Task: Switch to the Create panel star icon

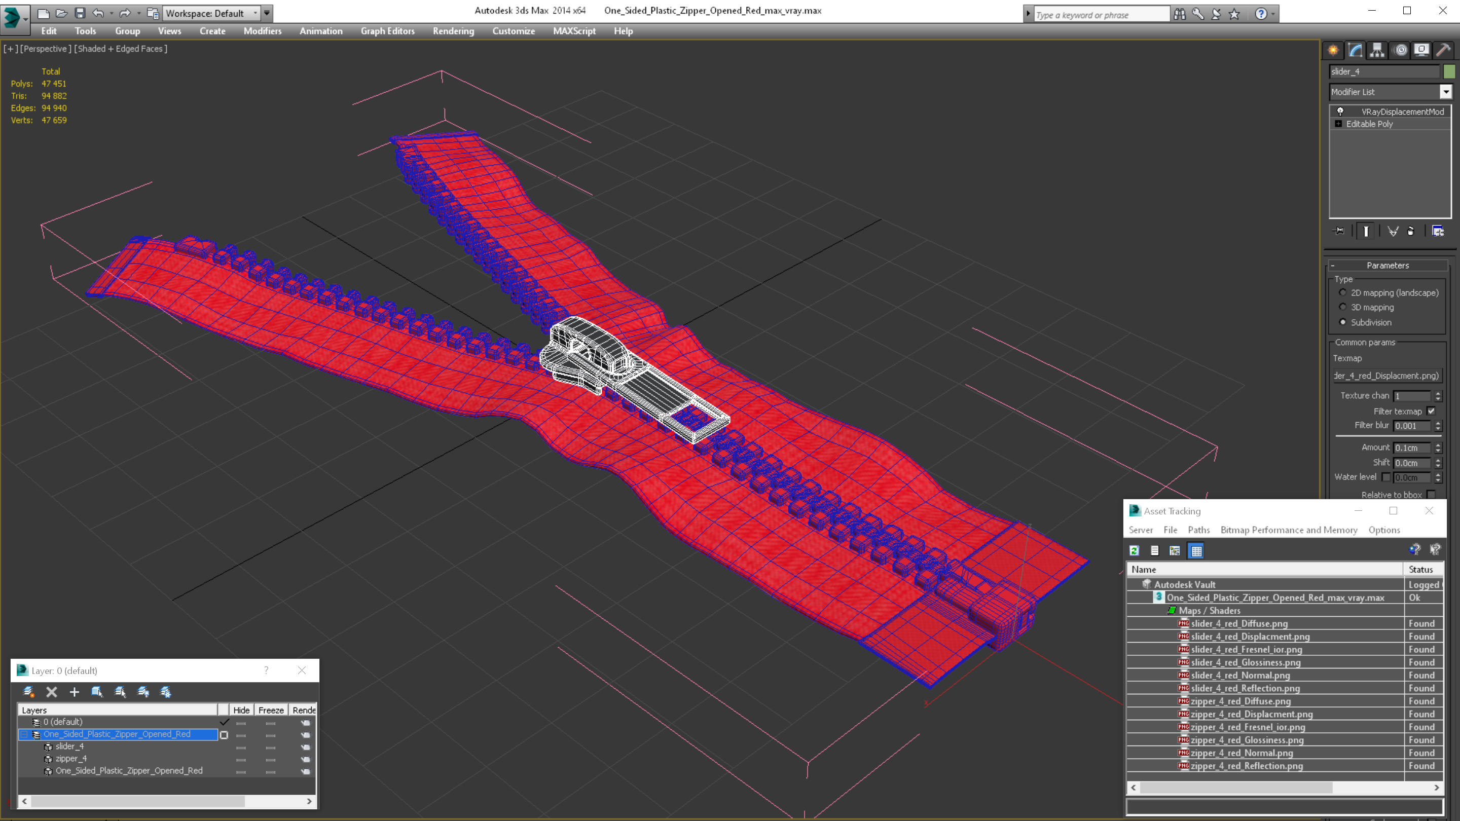Action: click(x=1333, y=50)
